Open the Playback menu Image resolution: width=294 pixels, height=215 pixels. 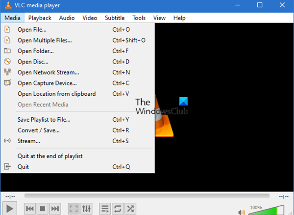(x=40, y=18)
